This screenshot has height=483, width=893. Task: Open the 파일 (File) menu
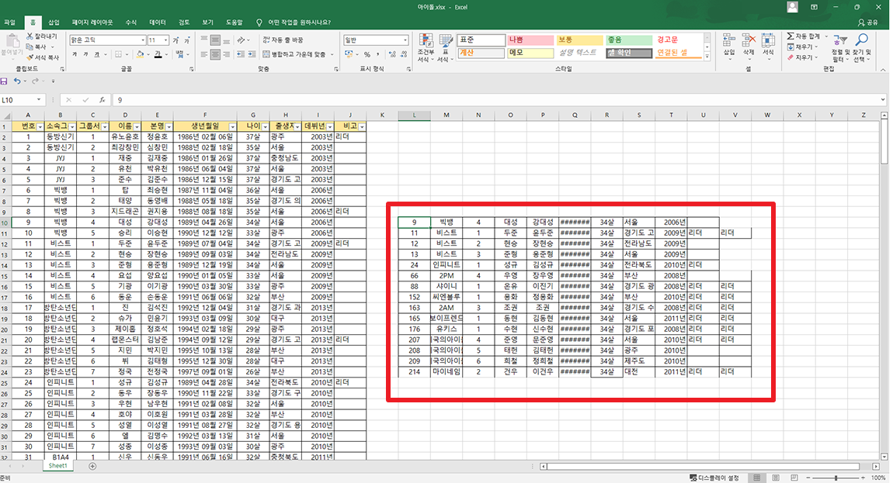click(9, 22)
